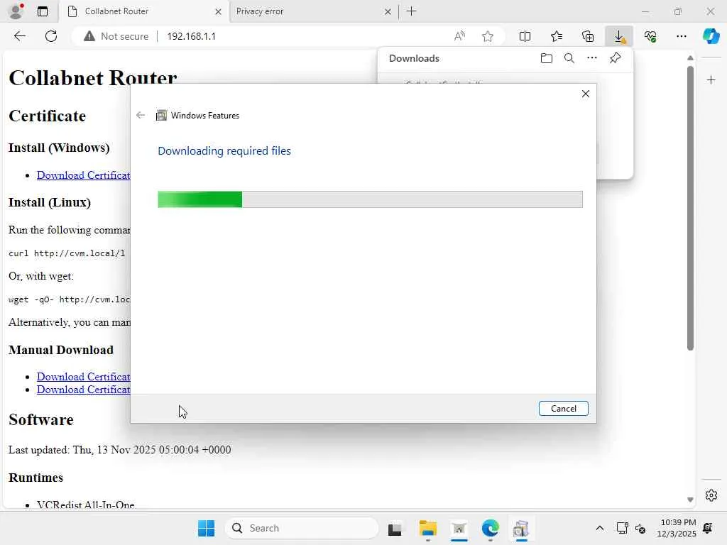Switch to the Collabnet Router tab
The width and height of the screenshot is (727, 545).
(143, 11)
